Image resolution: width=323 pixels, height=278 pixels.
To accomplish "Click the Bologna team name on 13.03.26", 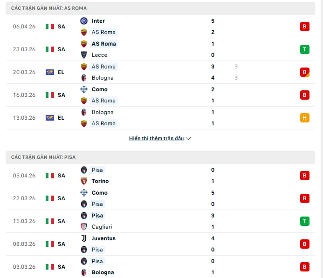I will tap(103, 112).
